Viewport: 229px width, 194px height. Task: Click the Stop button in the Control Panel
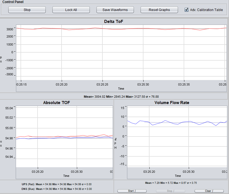click(x=27, y=9)
